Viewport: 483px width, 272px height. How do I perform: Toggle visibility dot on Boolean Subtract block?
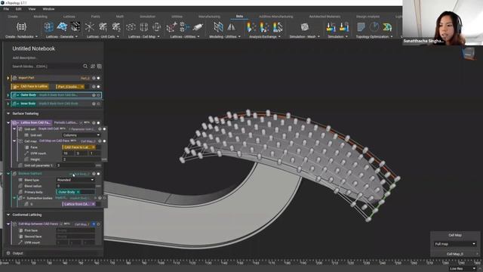[x=99, y=174]
